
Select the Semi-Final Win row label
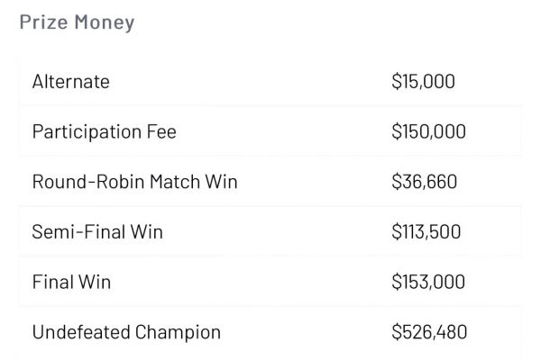[97, 231]
